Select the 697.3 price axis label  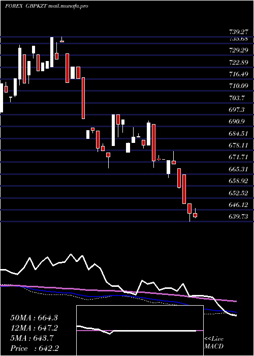[x=237, y=110]
